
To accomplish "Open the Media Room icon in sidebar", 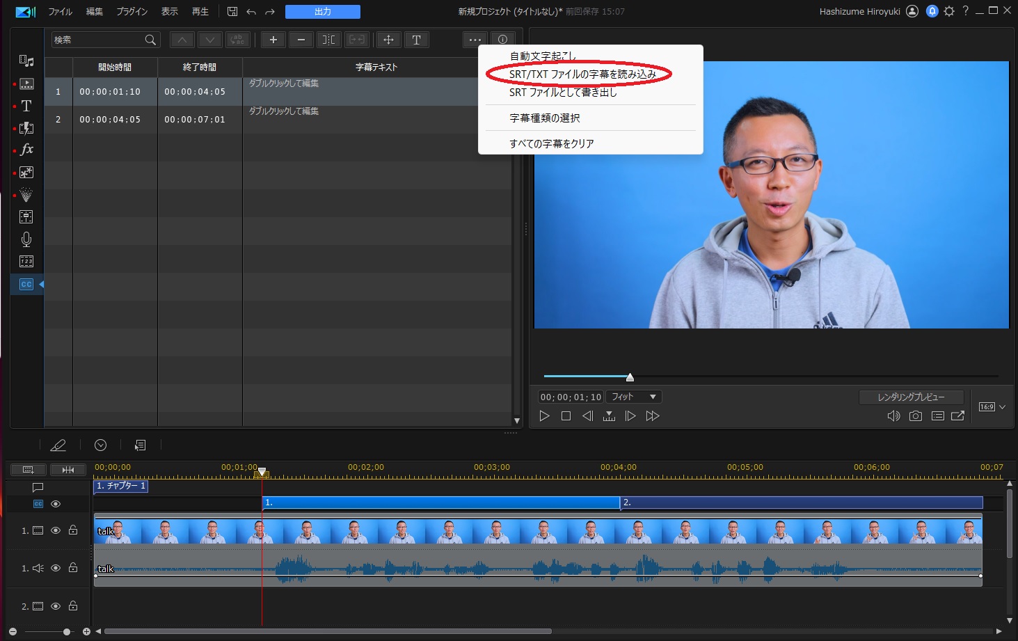I will point(26,61).
